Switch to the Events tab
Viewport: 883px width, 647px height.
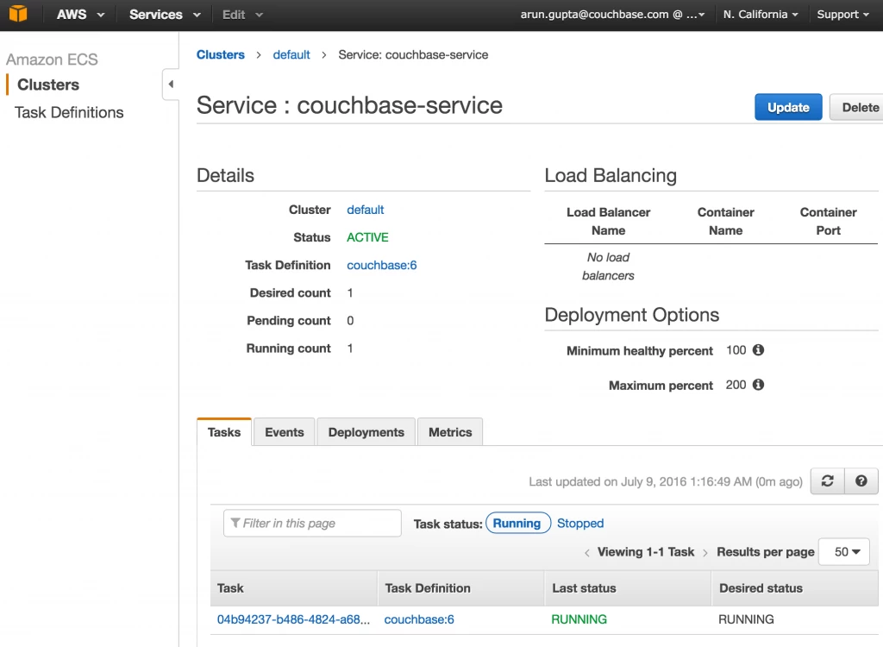285,432
